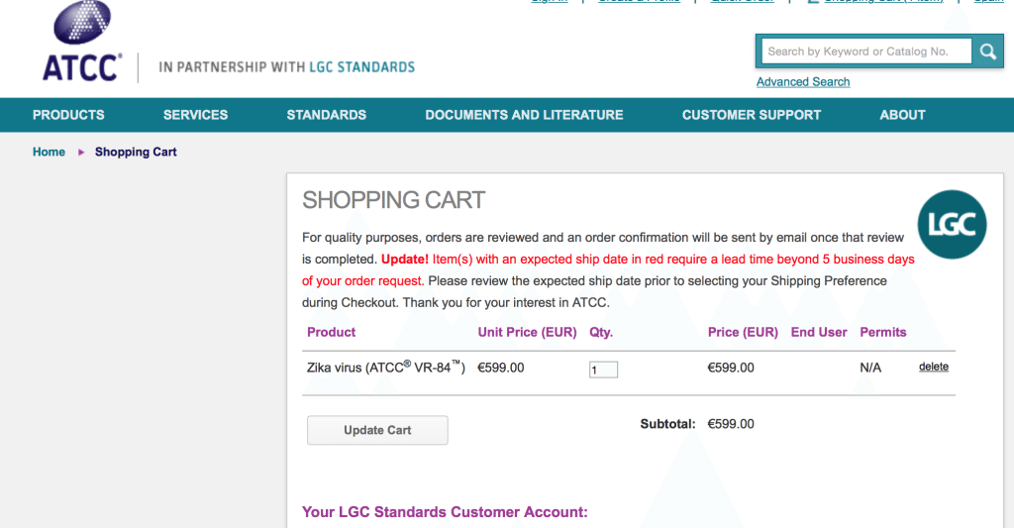The height and width of the screenshot is (528, 1014).
Task: Open Documents and Literature menu
Action: point(524,115)
